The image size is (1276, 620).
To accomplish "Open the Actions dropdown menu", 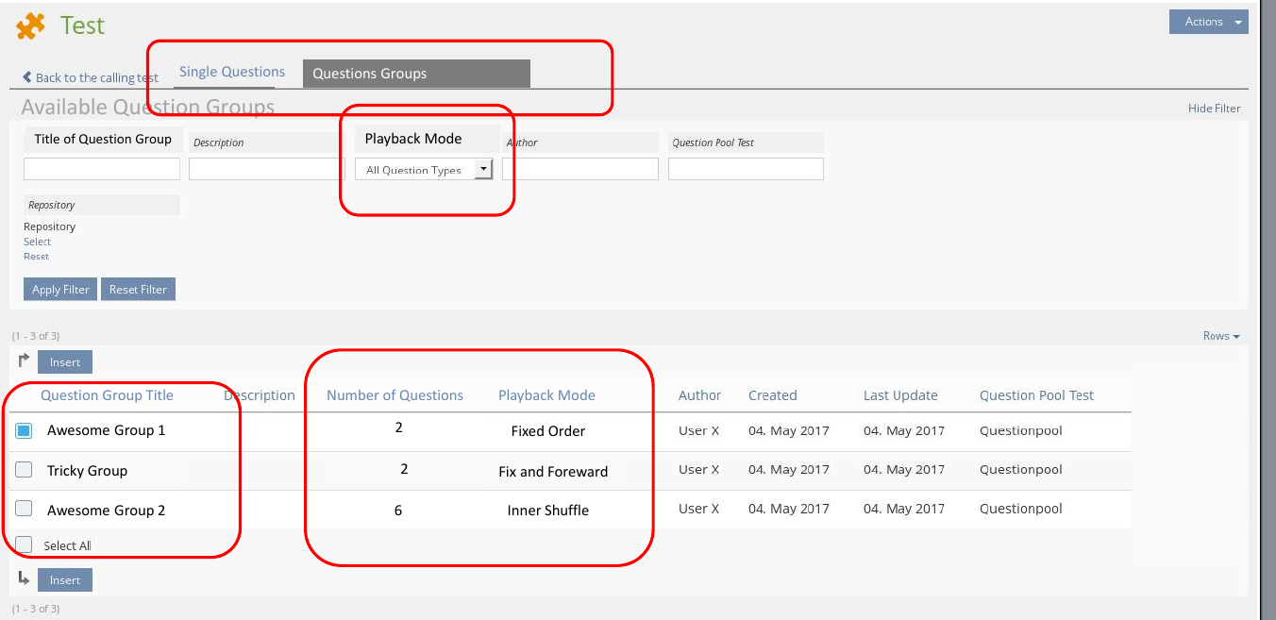I will point(1208,22).
